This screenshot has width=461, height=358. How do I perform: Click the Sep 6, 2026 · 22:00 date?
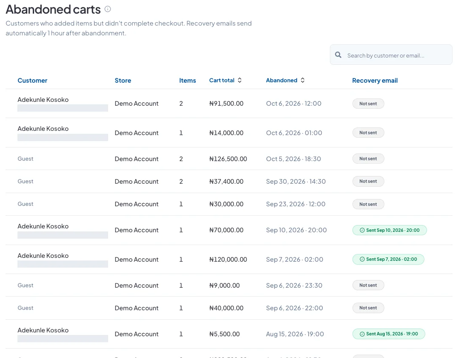tap(294, 308)
